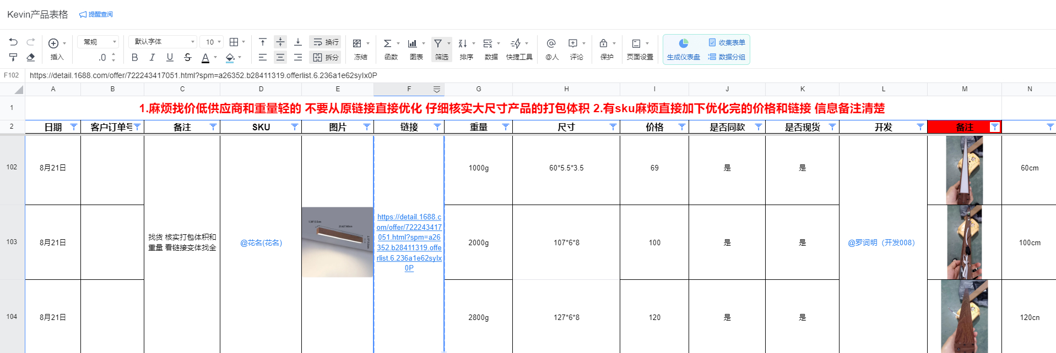Click the ceiling lamp product thumbnail
The width and height of the screenshot is (1056, 353).
pyautogui.click(x=337, y=242)
